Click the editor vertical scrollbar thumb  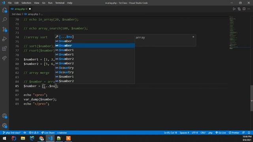[251, 98]
